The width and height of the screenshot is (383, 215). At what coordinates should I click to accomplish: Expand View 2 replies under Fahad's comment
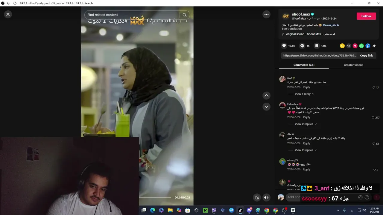306,124
